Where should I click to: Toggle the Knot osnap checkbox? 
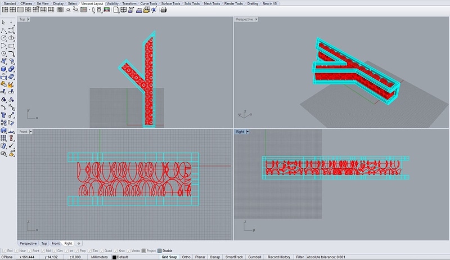click(x=116, y=251)
